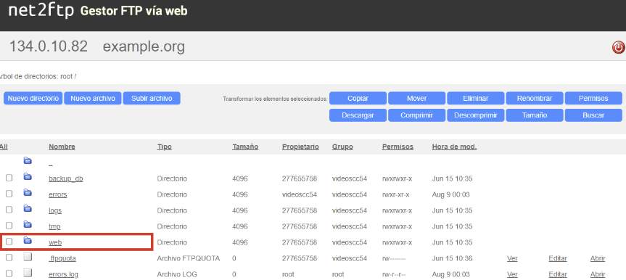Click the Descargar button
The height and width of the screenshot is (280, 626).
click(358, 115)
